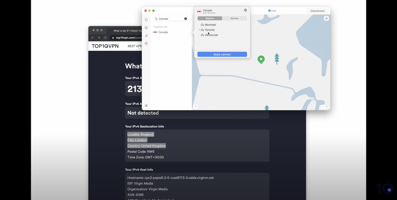Click "City: London" text
Screen dimensions: 397x200
coord(137,140)
